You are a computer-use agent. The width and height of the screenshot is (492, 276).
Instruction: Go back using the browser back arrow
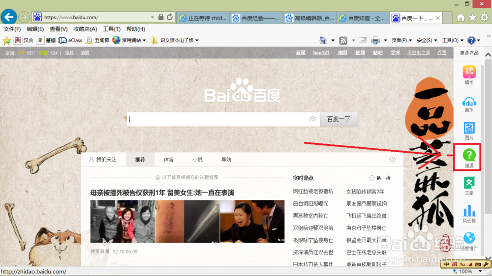[x=9, y=17]
